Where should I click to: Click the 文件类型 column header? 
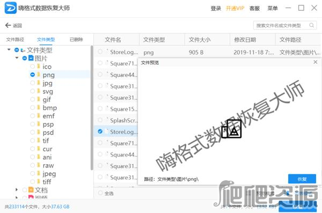(154, 40)
